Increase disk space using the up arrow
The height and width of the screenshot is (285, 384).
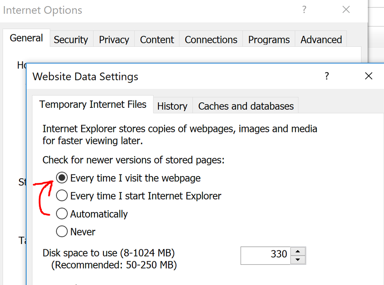(298, 252)
